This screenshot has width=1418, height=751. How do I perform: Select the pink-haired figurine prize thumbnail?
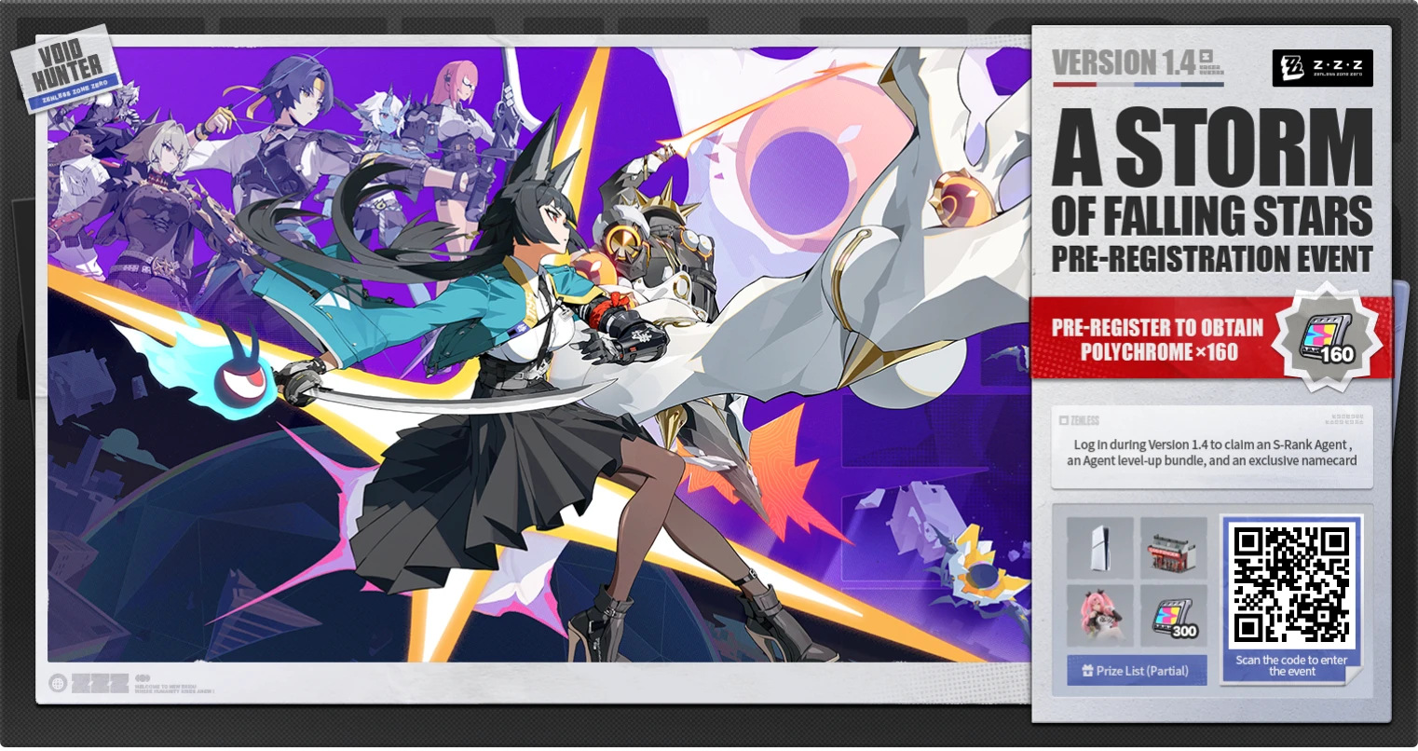coord(1099,615)
